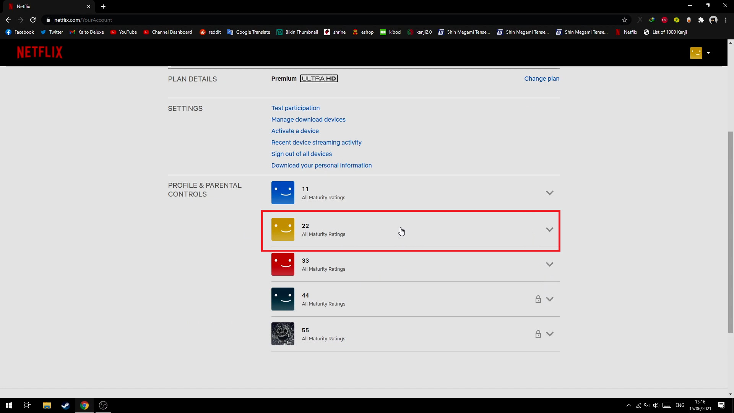Open the Channel Dashboard bookmark

point(168,32)
